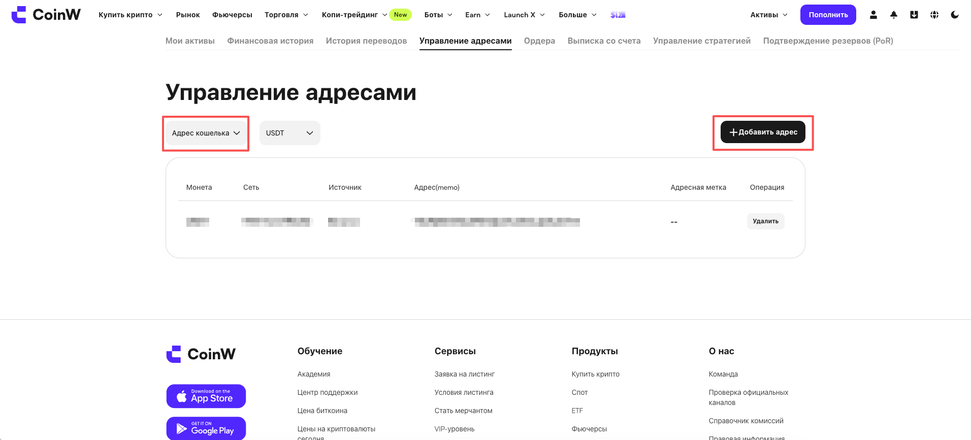Click the Сеть column header
Image resolution: width=971 pixels, height=440 pixels.
point(251,187)
